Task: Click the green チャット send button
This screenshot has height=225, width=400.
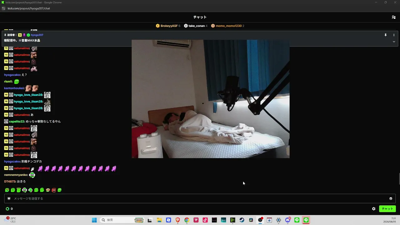Action: 387,209
